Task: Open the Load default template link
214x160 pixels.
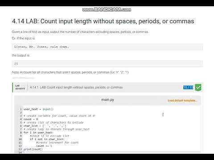Action: (182, 100)
